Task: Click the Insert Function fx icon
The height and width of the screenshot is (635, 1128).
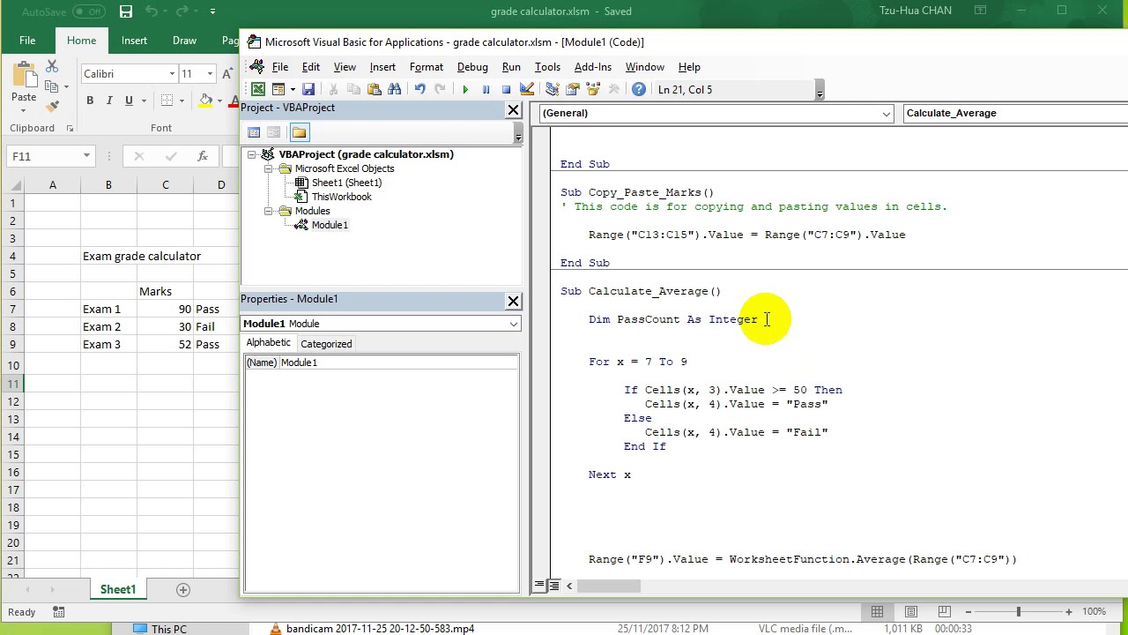Action: click(203, 156)
